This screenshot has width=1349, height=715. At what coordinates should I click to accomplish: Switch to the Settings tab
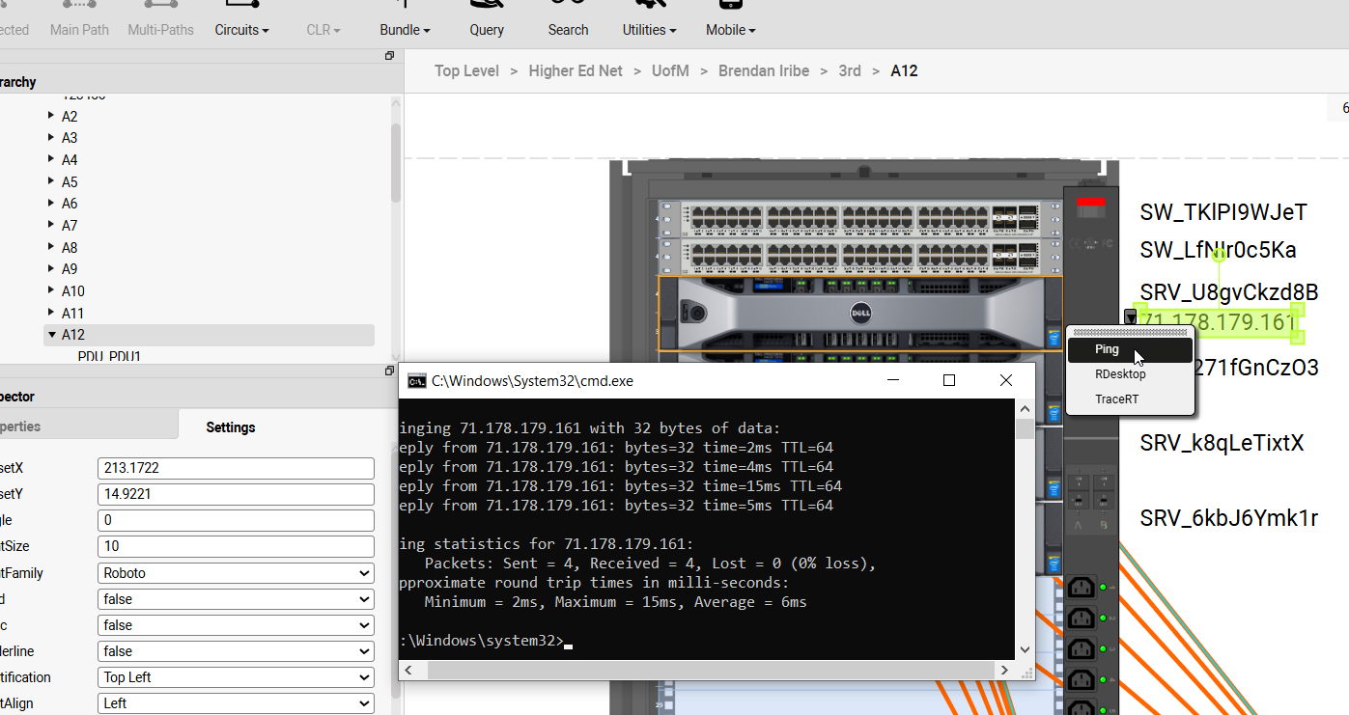(x=230, y=427)
